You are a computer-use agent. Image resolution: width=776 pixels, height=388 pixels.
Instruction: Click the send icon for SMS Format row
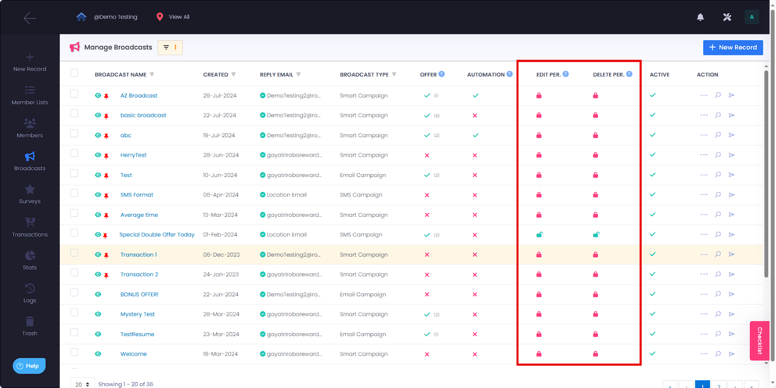pos(732,195)
